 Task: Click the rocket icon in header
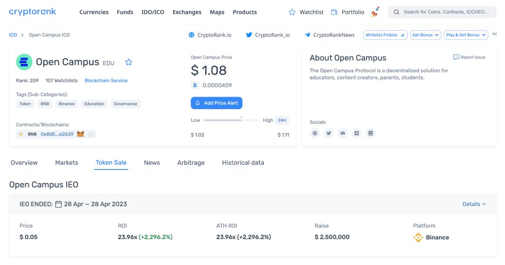(x=375, y=12)
